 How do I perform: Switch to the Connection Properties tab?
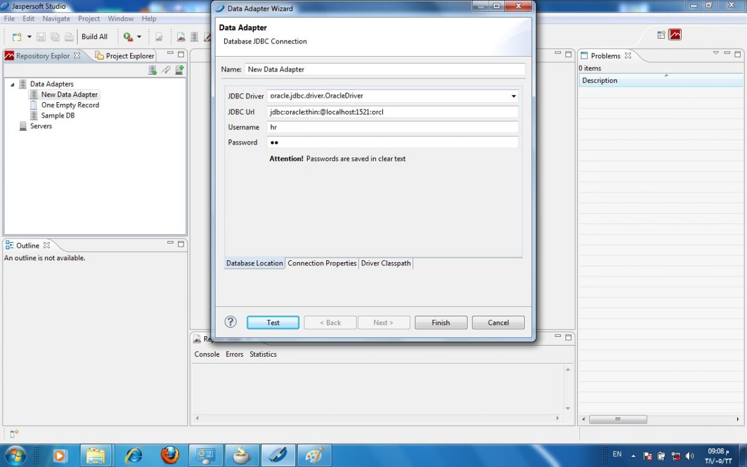[x=322, y=263]
